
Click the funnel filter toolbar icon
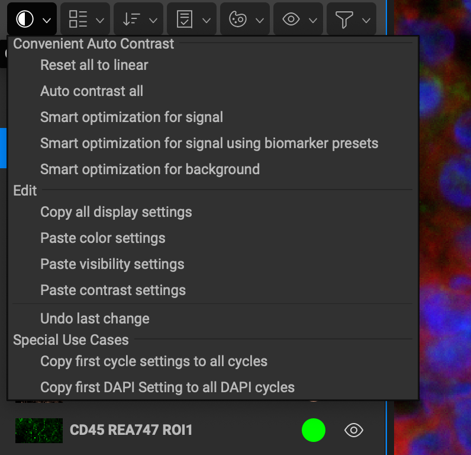pos(344,20)
